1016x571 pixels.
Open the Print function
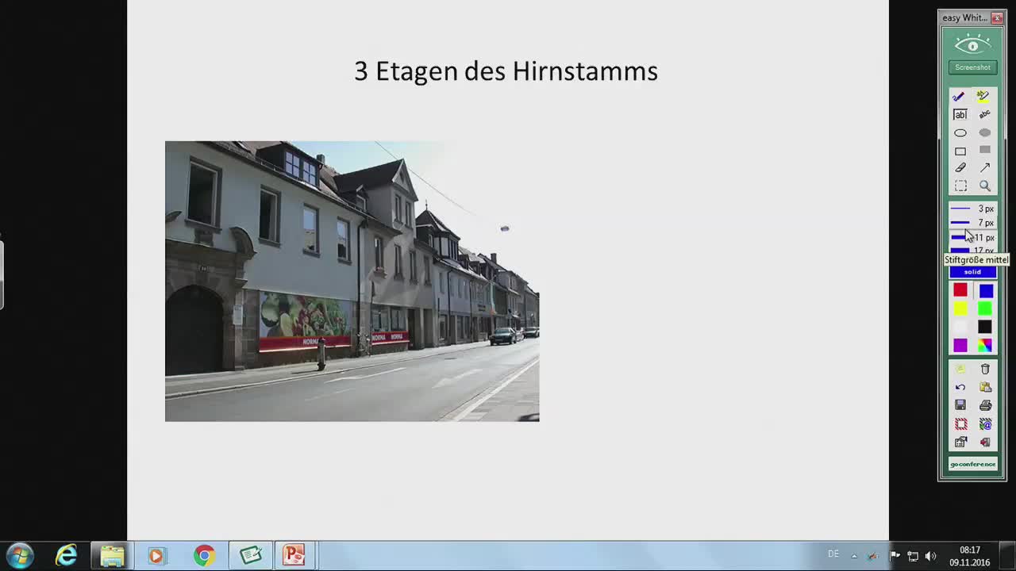(983, 404)
